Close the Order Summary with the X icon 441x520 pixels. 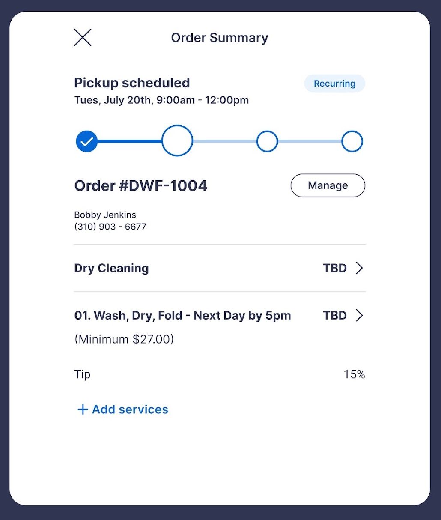pyautogui.click(x=83, y=37)
